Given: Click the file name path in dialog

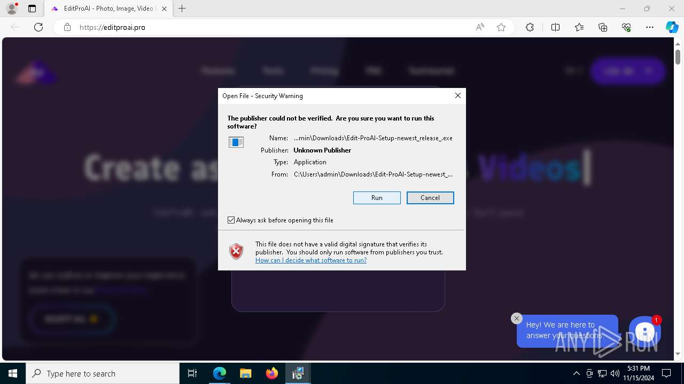Looking at the screenshot, I should point(373,138).
